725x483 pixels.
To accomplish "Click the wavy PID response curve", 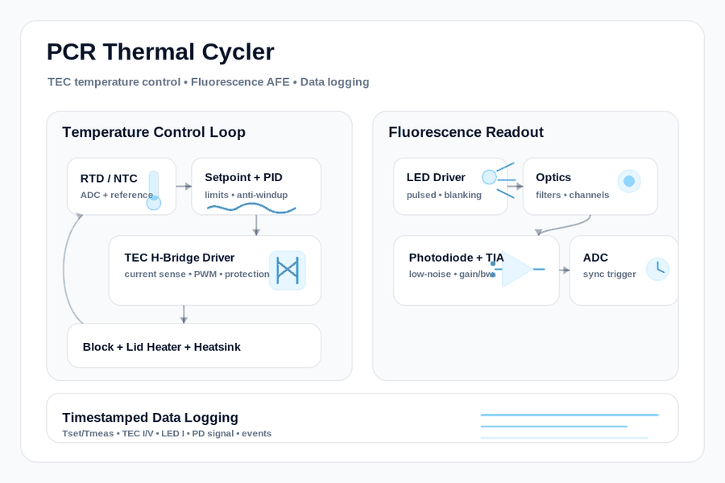I will coord(251,209).
